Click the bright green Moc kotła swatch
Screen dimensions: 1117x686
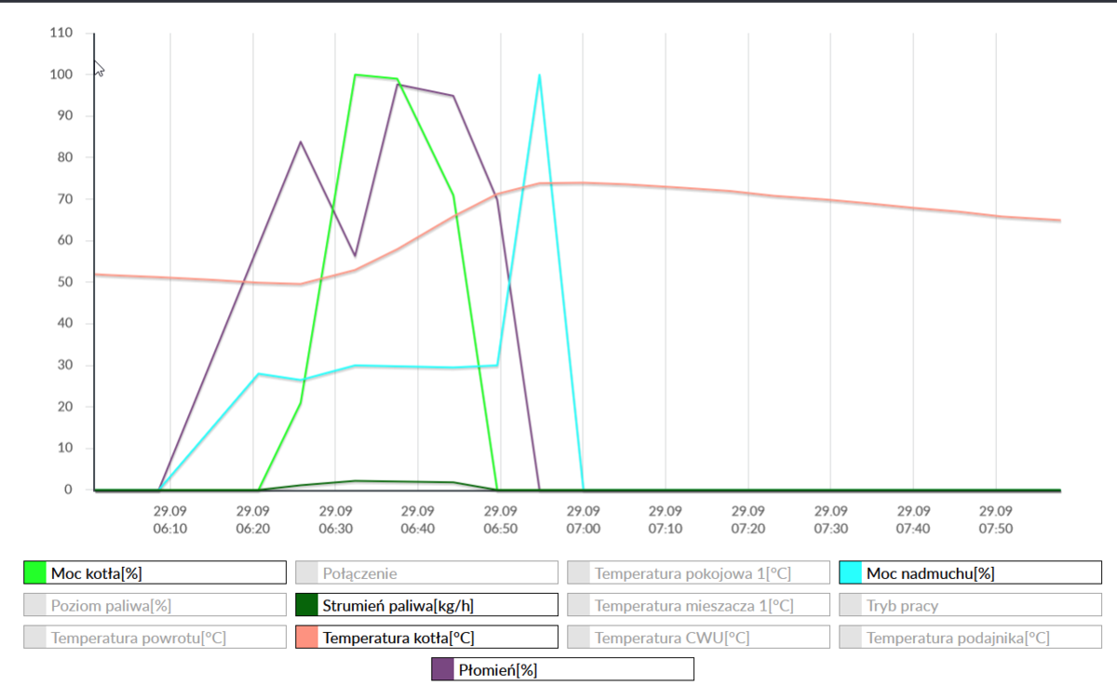coord(34,572)
